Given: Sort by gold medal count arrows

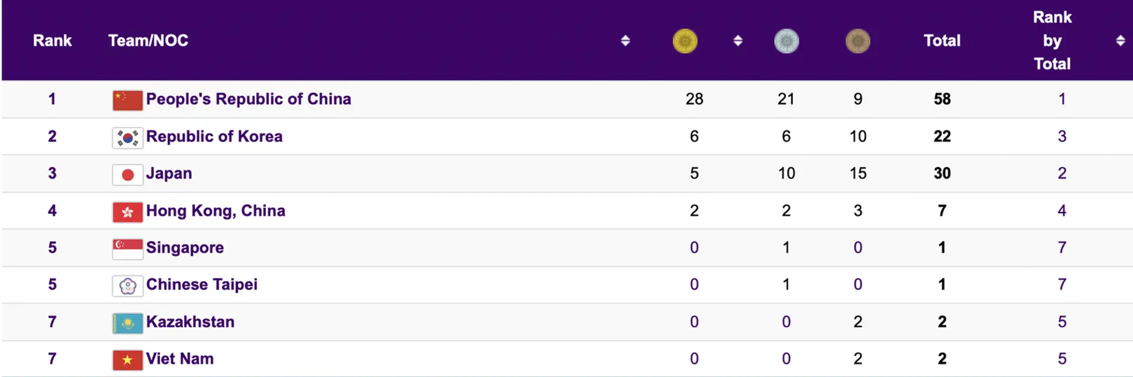Looking at the screenshot, I should [x=738, y=41].
